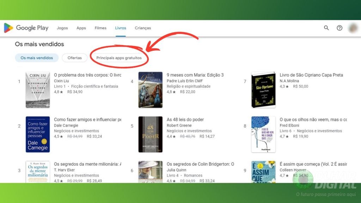Click Religião e espiritualidade category text
The width and height of the screenshot is (361, 203).
189,86
